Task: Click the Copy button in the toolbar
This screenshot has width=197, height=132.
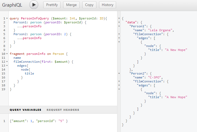Action: point(89,5)
